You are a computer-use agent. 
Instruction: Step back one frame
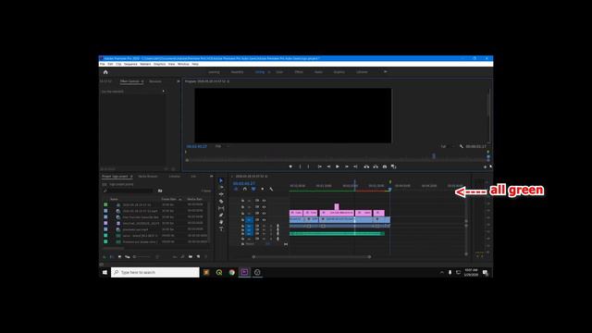[x=328, y=166]
